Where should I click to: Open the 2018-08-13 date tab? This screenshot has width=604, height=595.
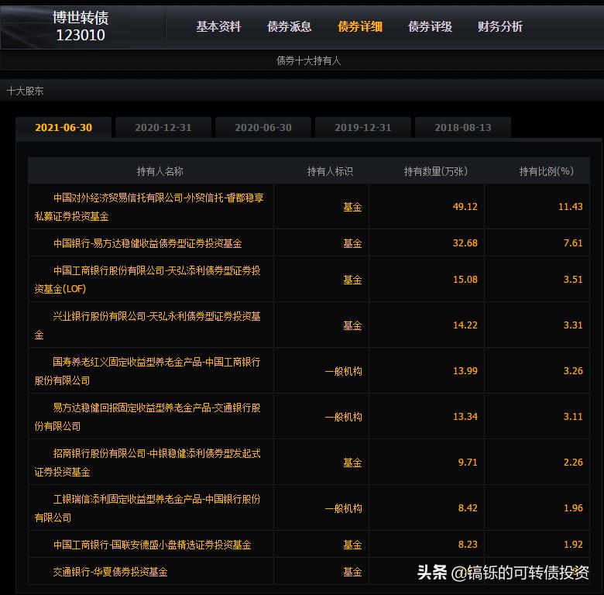tap(463, 128)
